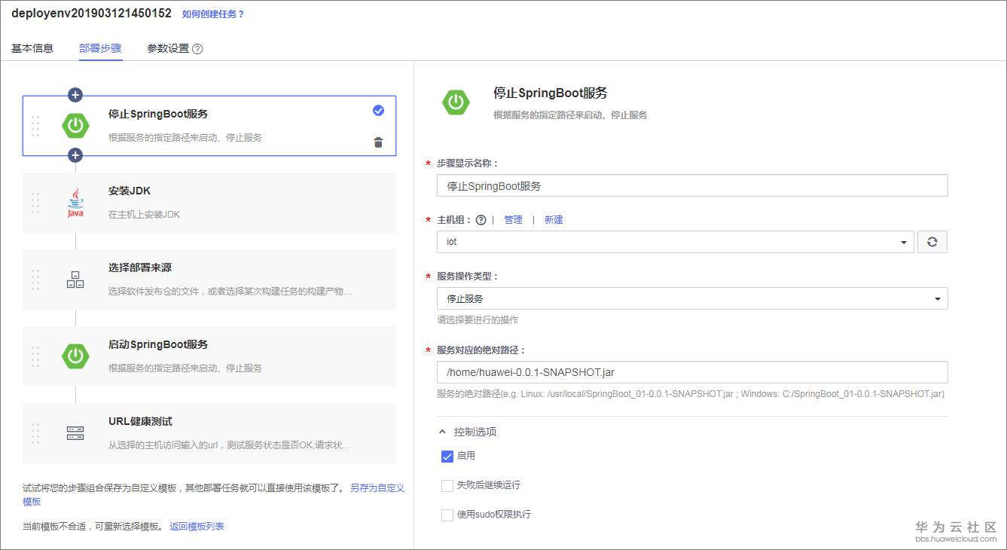Switch to the 基本信息 tab
This screenshot has height=550, width=1007.
32,48
